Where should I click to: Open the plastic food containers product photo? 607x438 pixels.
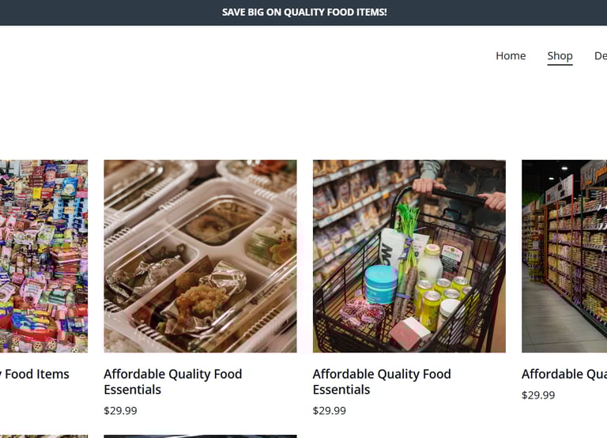(200, 256)
